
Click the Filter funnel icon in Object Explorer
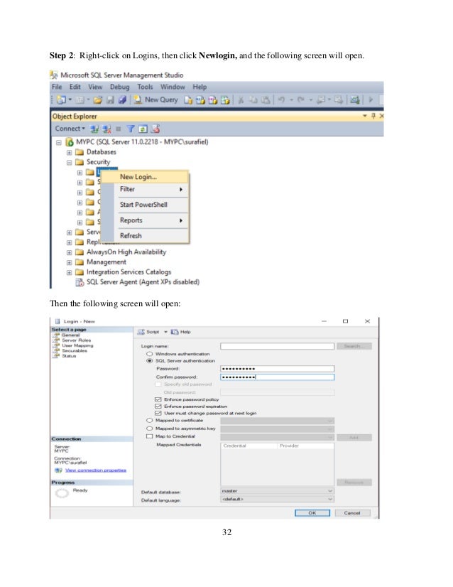point(130,129)
